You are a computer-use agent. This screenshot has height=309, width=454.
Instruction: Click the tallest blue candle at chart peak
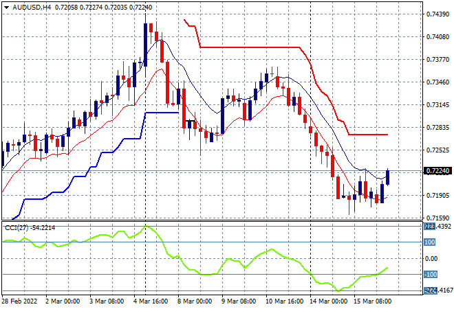click(145, 45)
